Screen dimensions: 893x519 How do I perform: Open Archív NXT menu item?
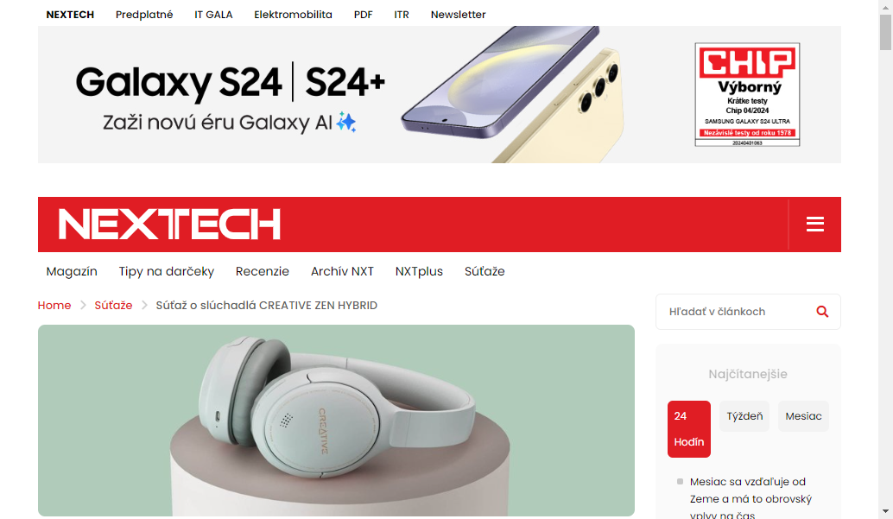click(x=342, y=271)
